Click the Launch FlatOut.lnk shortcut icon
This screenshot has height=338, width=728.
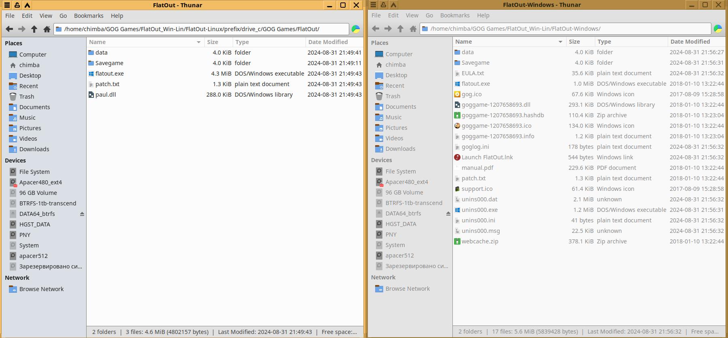pyautogui.click(x=457, y=157)
